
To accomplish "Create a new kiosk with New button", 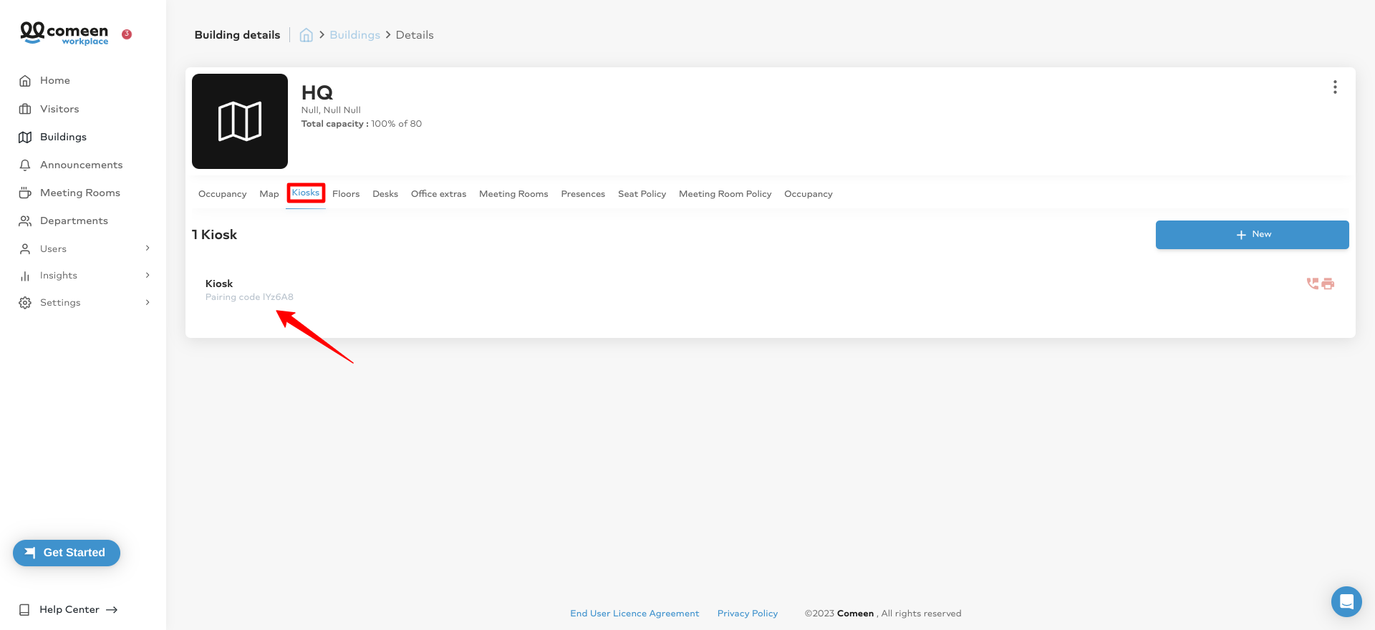I will pyautogui.click(x=1252, y=235).
